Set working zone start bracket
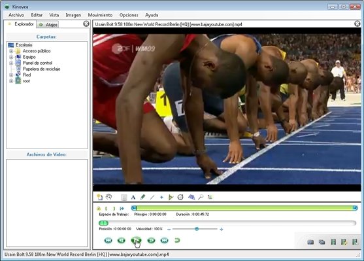The image size is (364, 261). click(106, 208)
